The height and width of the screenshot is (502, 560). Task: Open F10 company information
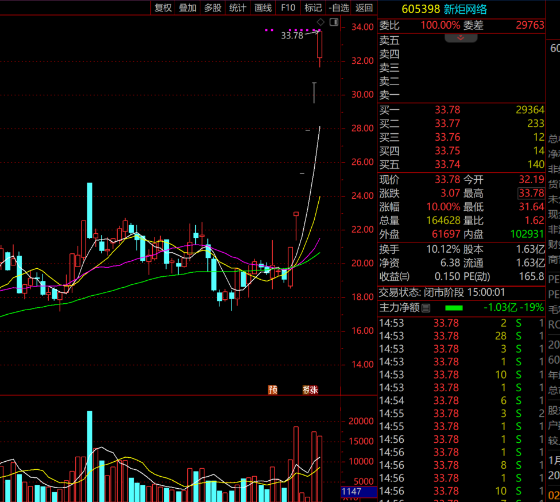click(288, 7)
